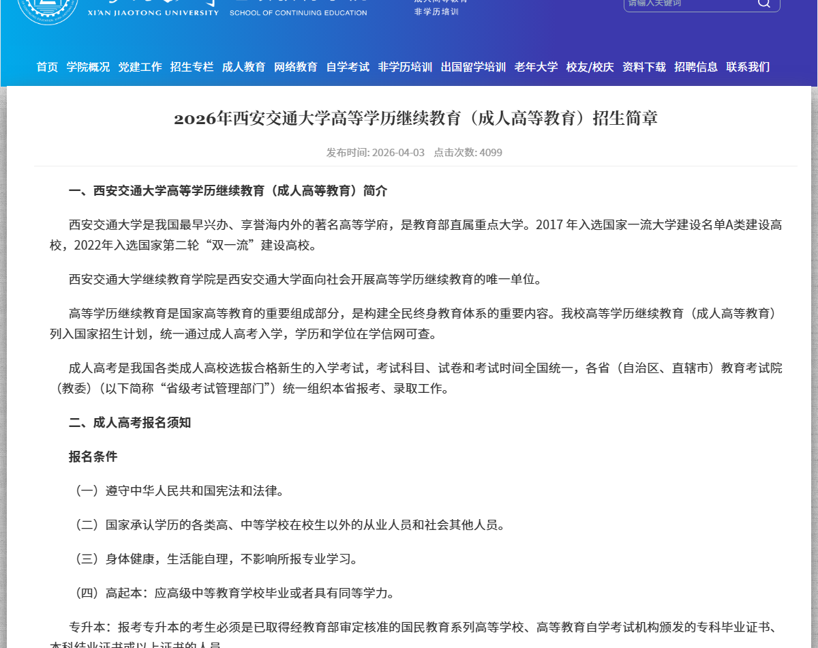Open the 首页 home menu item
This screenshot has height=648, width=818.
[47, 67]
